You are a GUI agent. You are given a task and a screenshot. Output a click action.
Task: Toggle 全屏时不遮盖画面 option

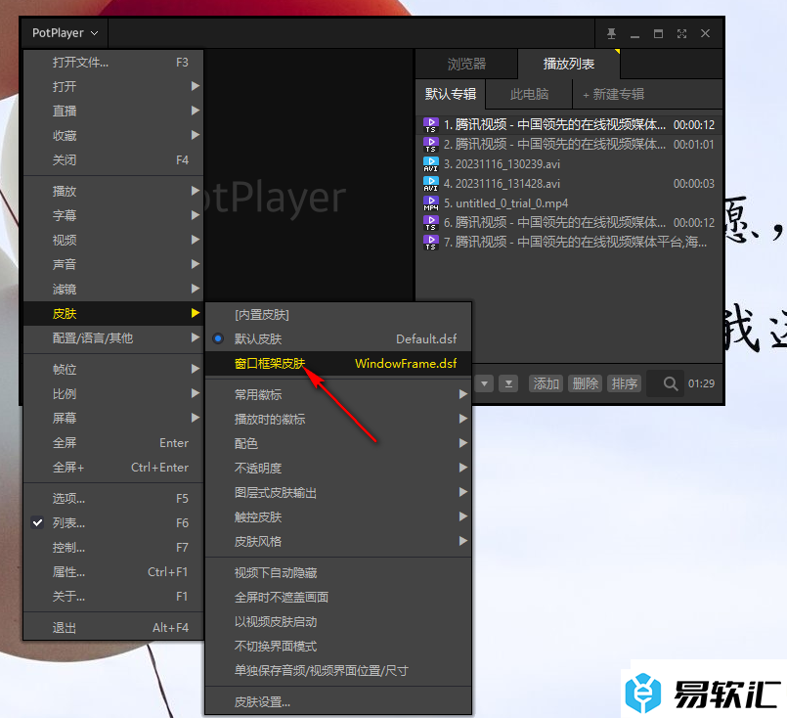[338, 598]
